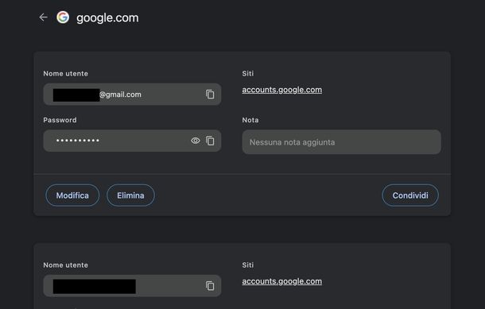Go back using the left arrow
This screenshot has height=309, width=485.
(x=43, y=17)
